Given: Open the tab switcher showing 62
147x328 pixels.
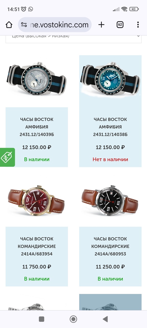Looking at the screenshot, I should click(x=120, y=25).
